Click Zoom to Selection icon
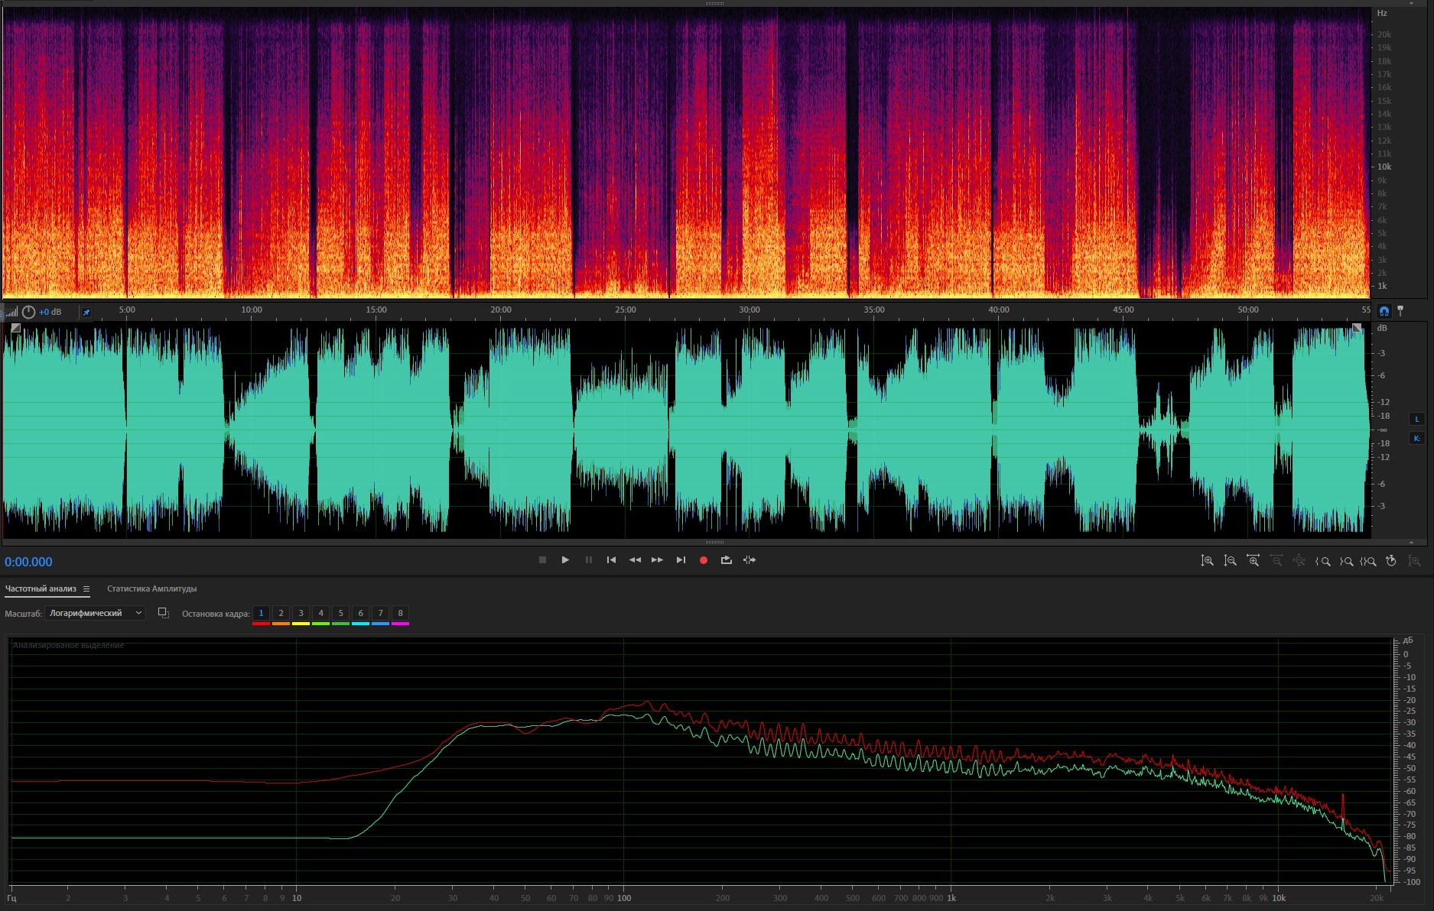The image size is (1434, 911). pyautogui.click(x=1368, y=561)
